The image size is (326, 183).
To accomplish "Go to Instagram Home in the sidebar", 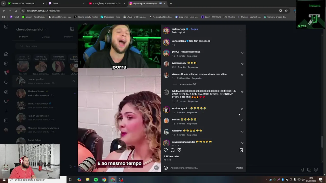I will click(6, 54).
